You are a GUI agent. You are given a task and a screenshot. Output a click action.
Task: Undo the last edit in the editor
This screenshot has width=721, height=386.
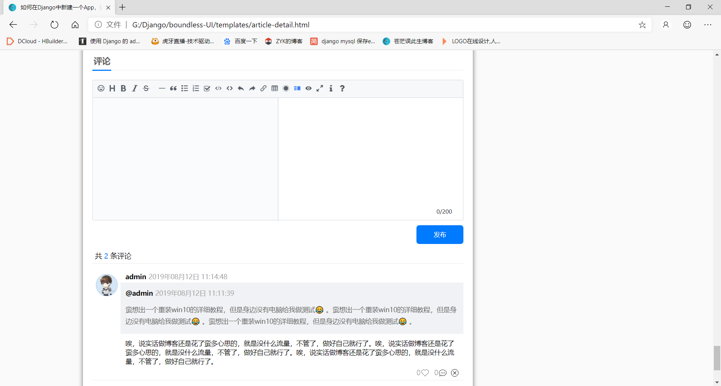[x=241, y=88]
